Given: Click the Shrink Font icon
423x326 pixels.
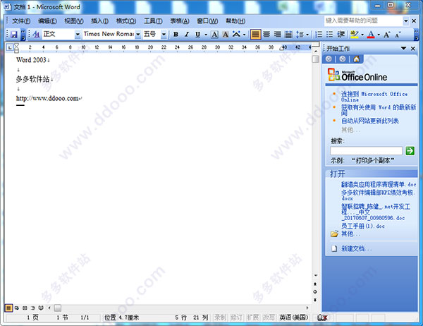Looking at the screenshot, I should (398, 35).
